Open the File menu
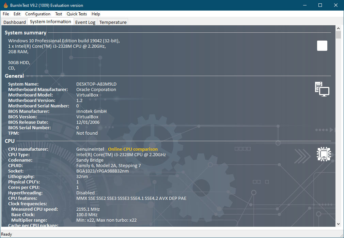Screen dimensions: 344x238 6,14
